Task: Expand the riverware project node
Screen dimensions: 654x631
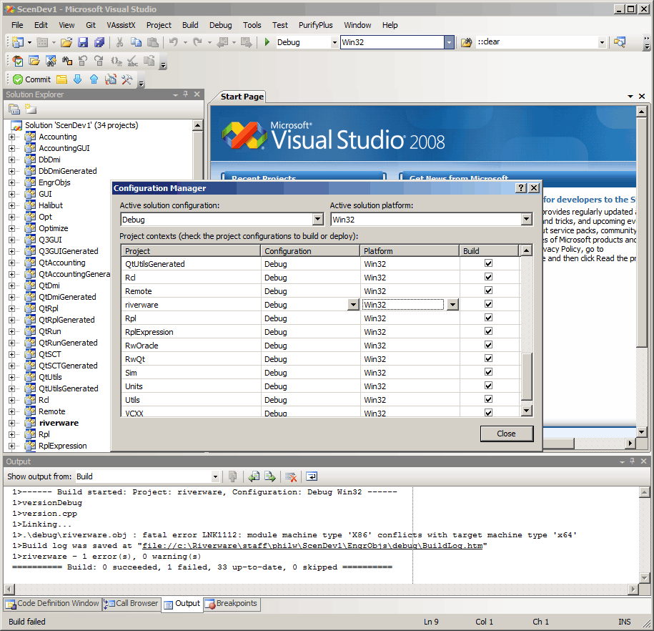Action: coord(11,423)
